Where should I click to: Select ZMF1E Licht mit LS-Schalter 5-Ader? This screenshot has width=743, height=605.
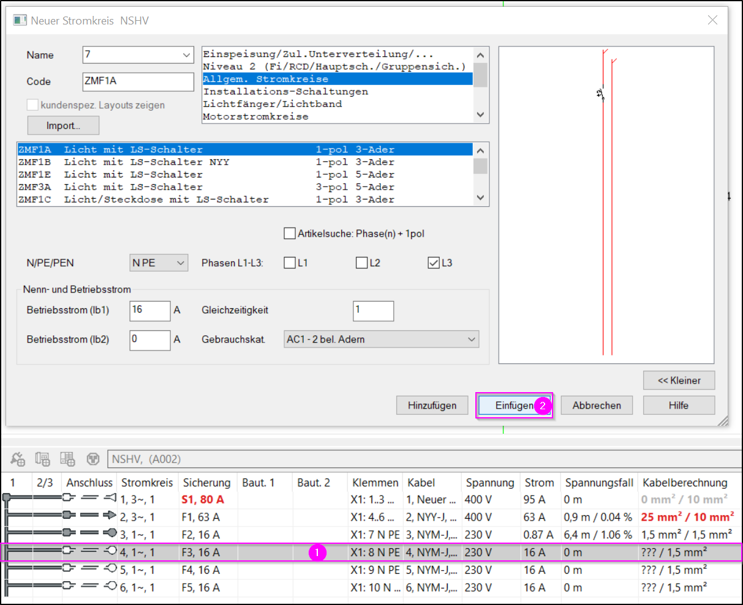pyautogui.click(x=245, y=174)
